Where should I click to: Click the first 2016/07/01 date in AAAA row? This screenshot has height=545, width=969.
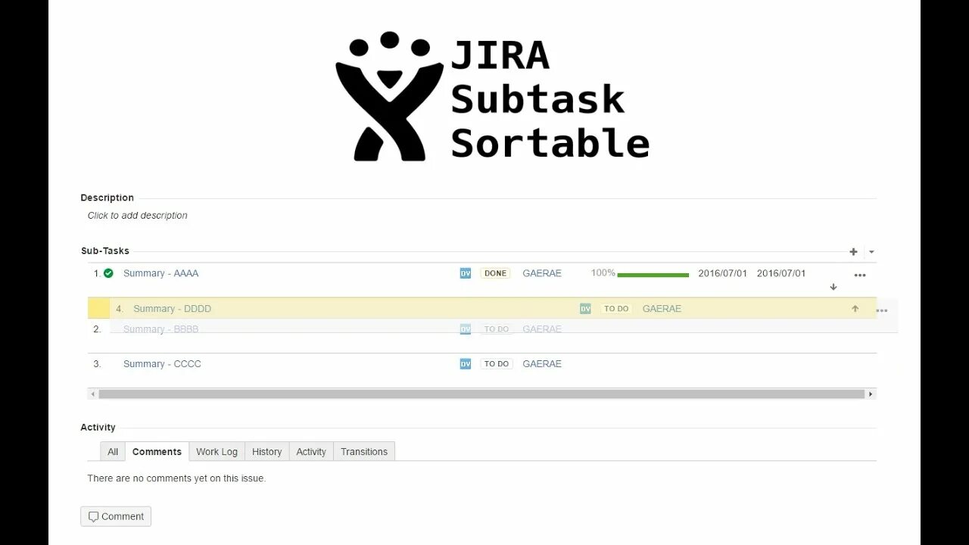pos(722,273)
